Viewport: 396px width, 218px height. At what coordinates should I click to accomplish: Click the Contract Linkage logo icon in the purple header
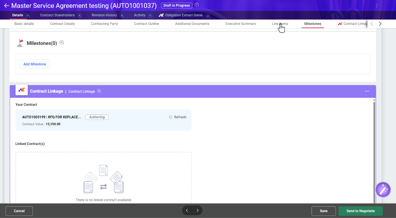(x=22, y=90)
